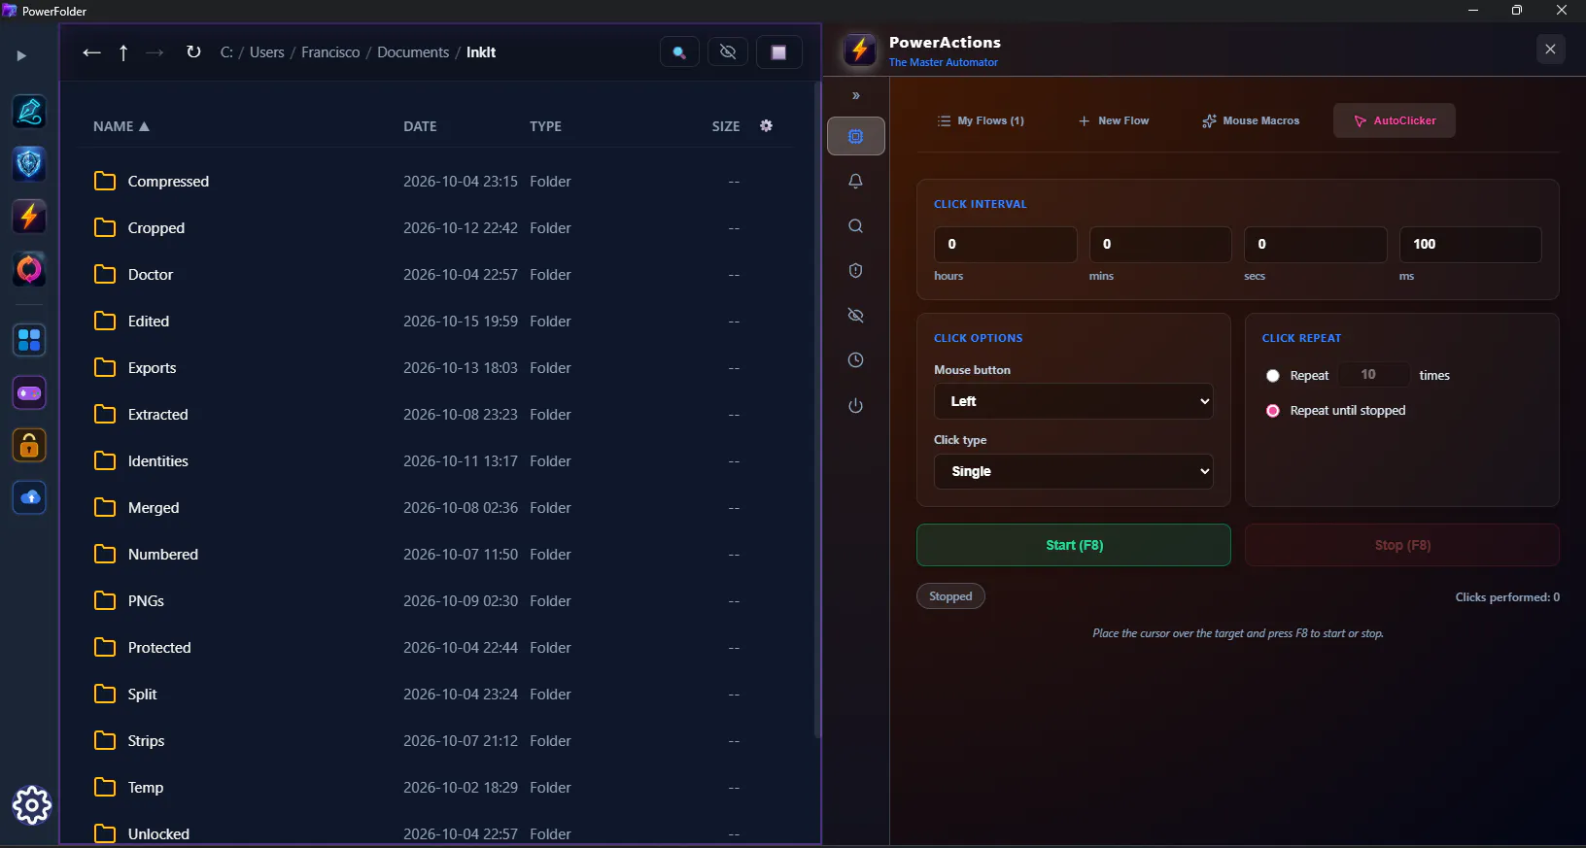The image size is (1586, 848).
Task: Open the four-squares grid app in the left sidebar
Action: 29,341
